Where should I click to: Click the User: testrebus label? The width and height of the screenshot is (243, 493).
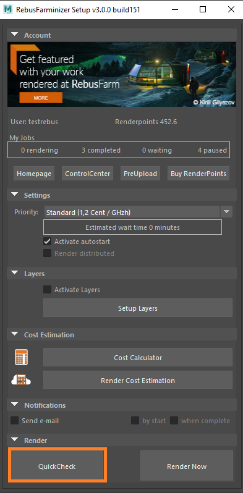[34, 122]
